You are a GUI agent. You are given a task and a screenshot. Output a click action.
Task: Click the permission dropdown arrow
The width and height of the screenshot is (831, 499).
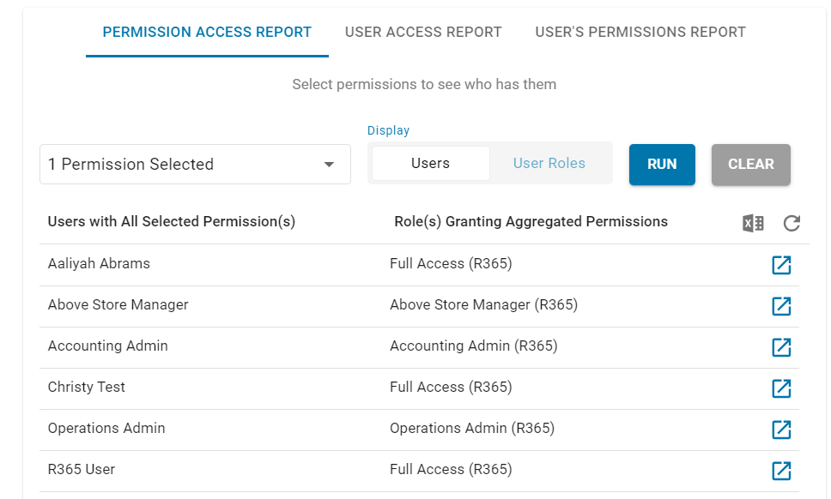pyautogui.click(x=329, y=165)
